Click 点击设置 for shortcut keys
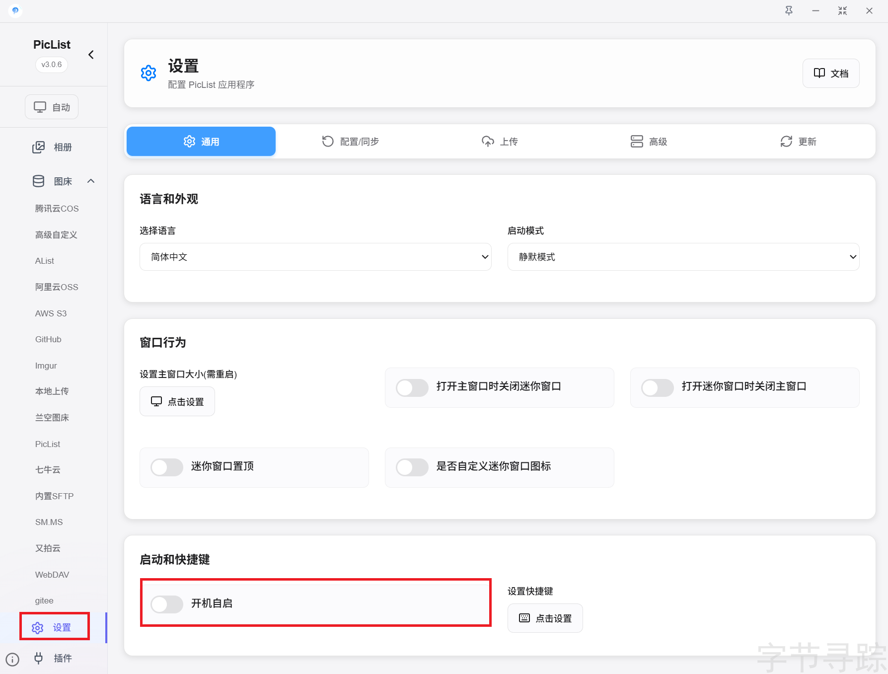 [x=545, y=618]
